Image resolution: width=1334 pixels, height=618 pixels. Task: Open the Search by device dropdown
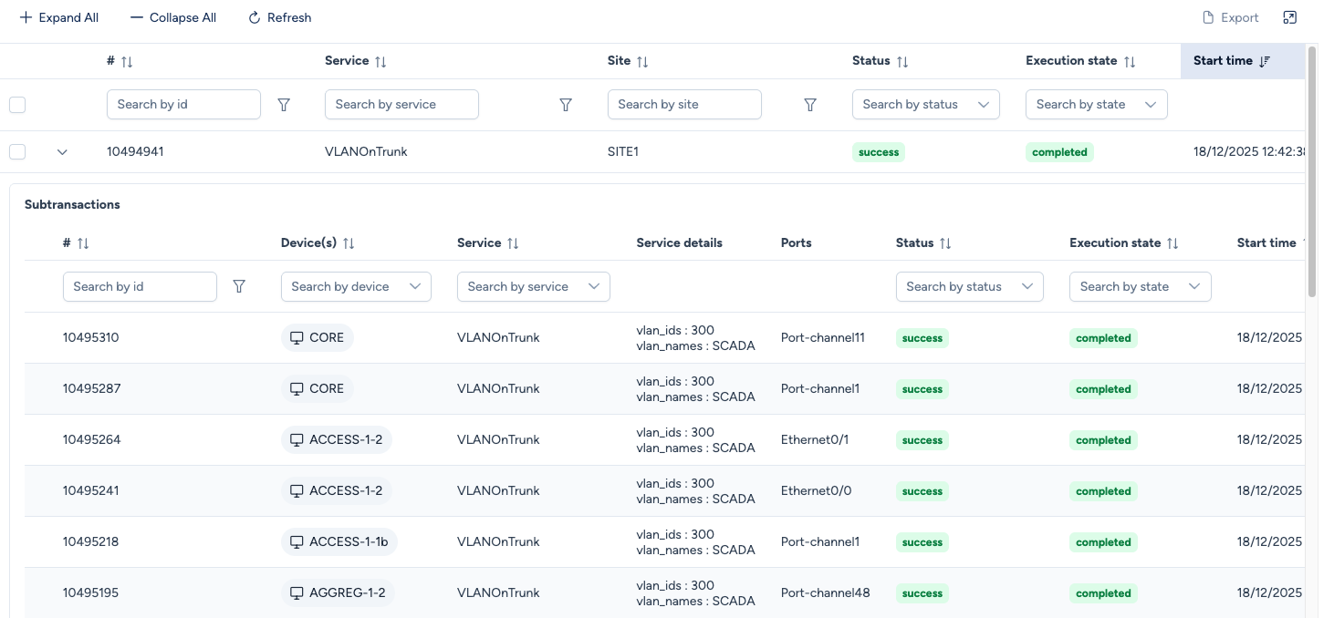(x=355, y=286)
